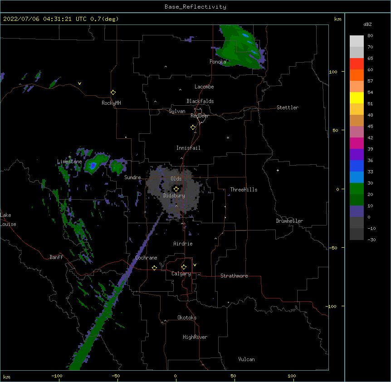This screenshot has height=382, width=391.
Task: Select the Okotoks label
Action: click(x=187, y=318)
